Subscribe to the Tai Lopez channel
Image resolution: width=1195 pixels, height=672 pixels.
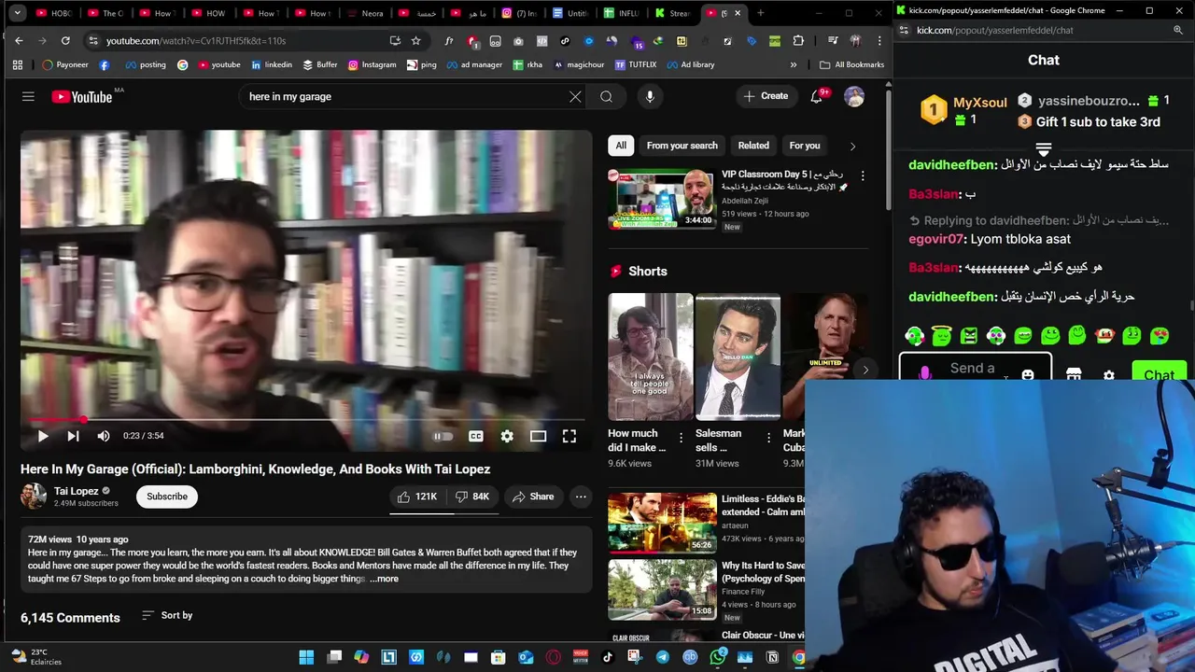(167, 497)
